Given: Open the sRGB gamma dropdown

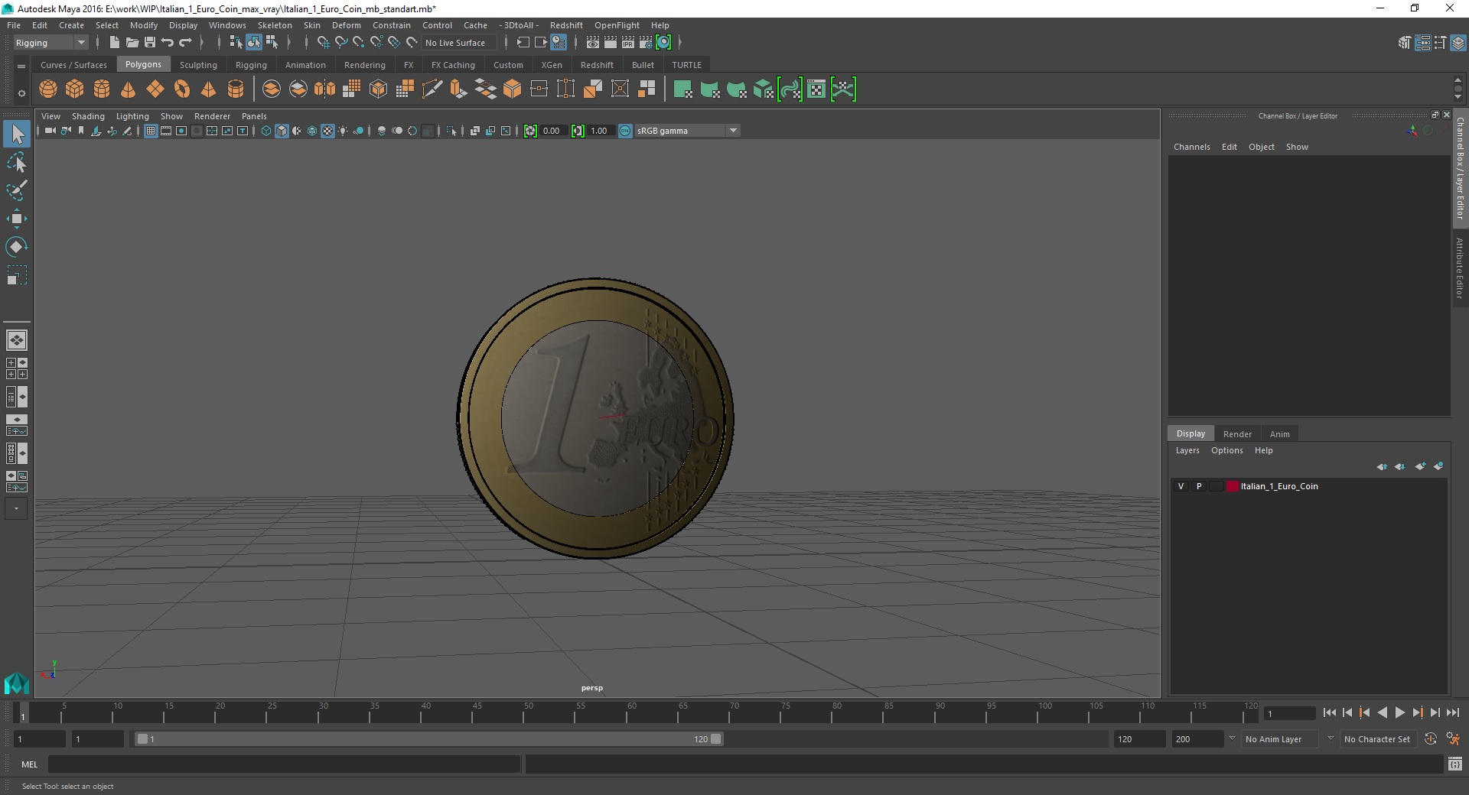Looking at the screenshot, I should pyautogui.click(x=687, y=131).
